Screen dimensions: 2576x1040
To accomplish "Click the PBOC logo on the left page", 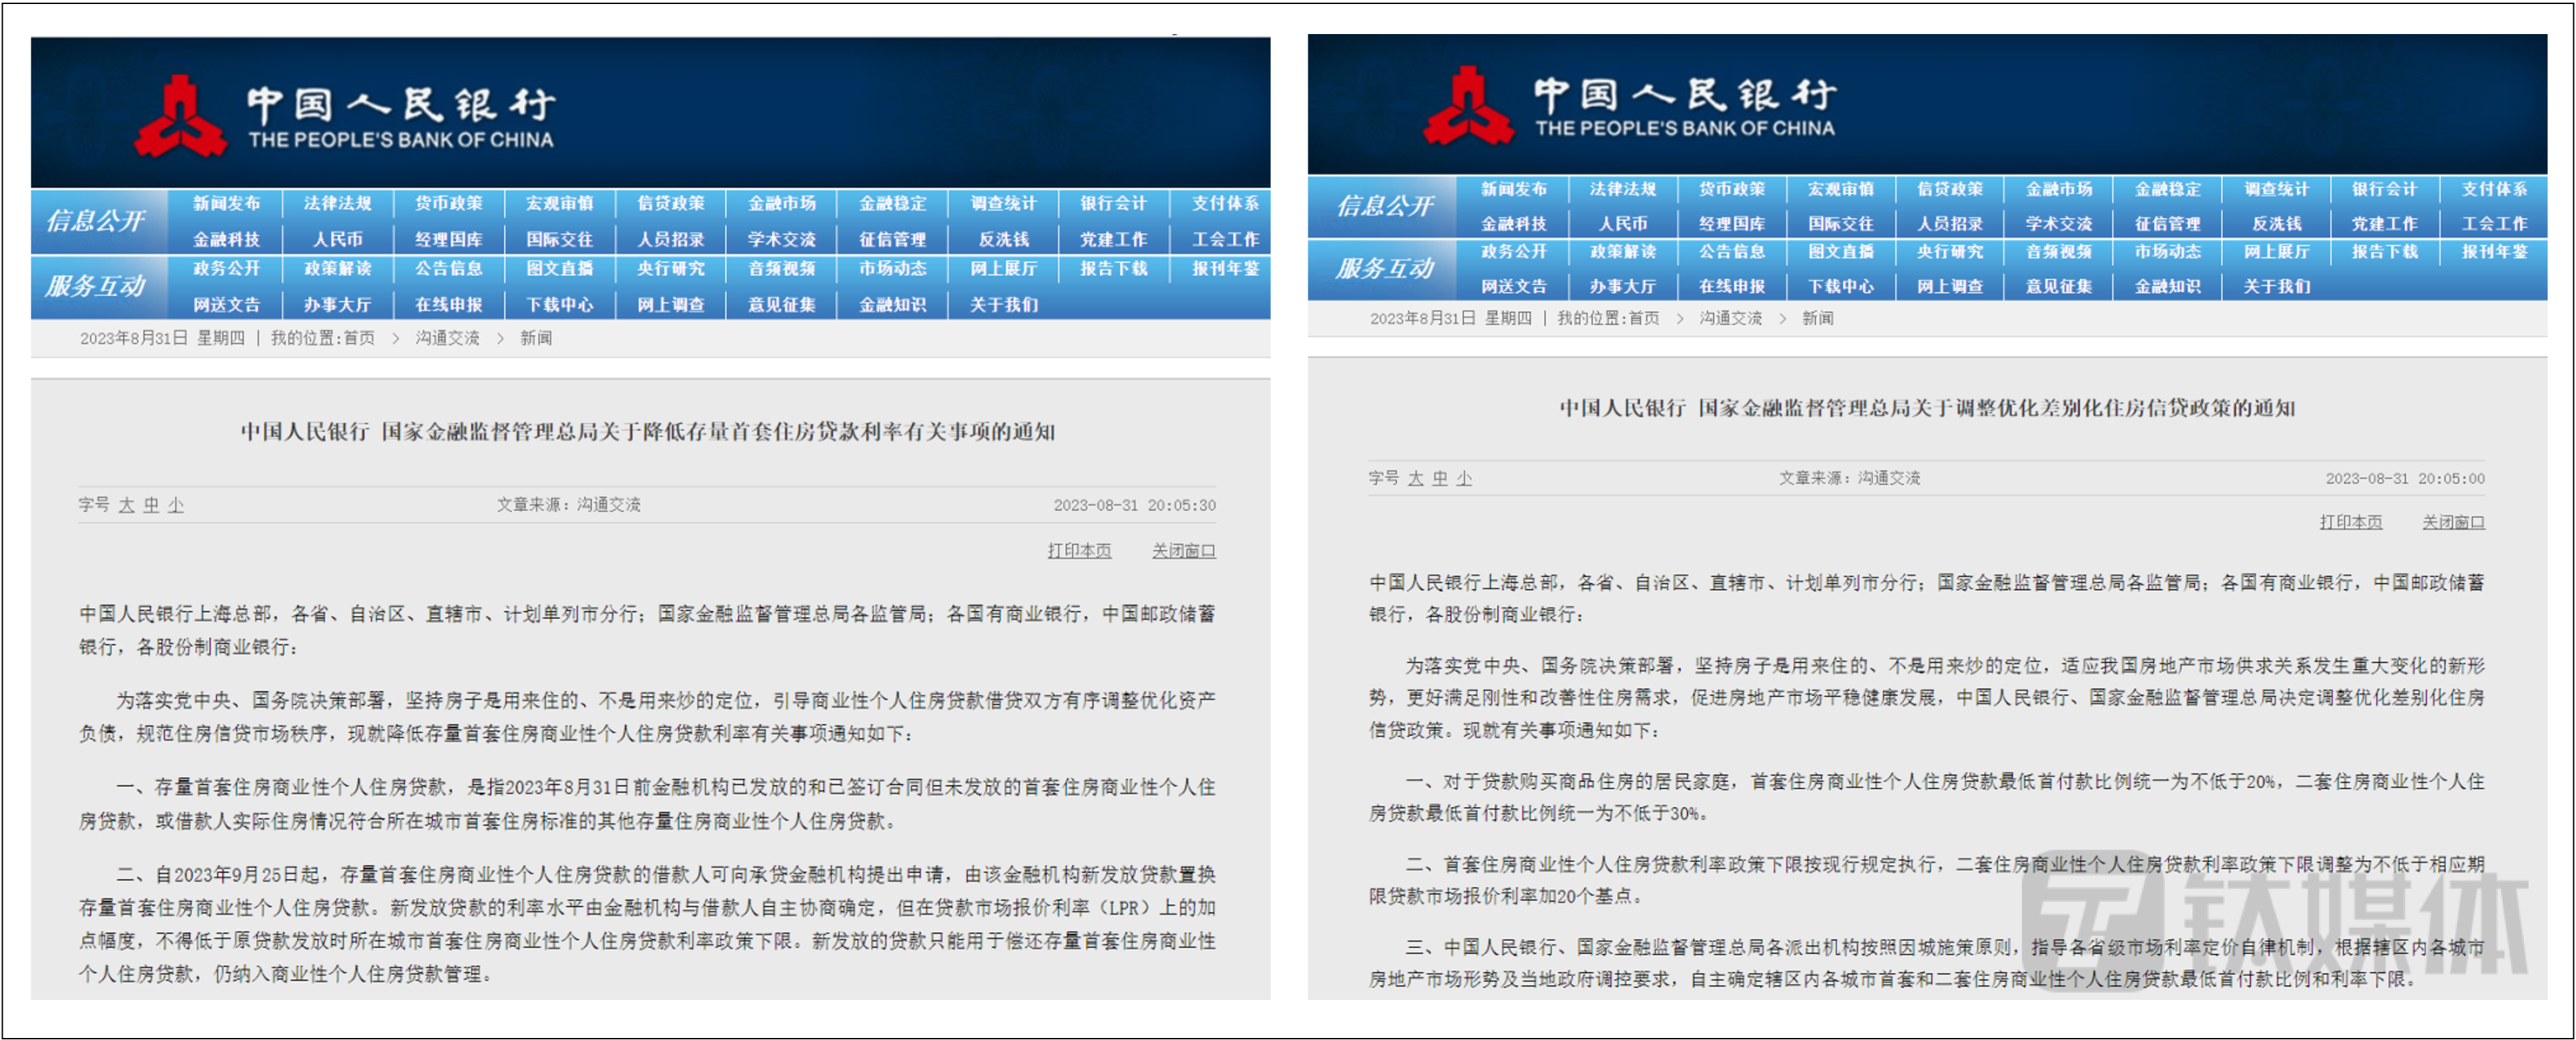I will tap(181, 116).
